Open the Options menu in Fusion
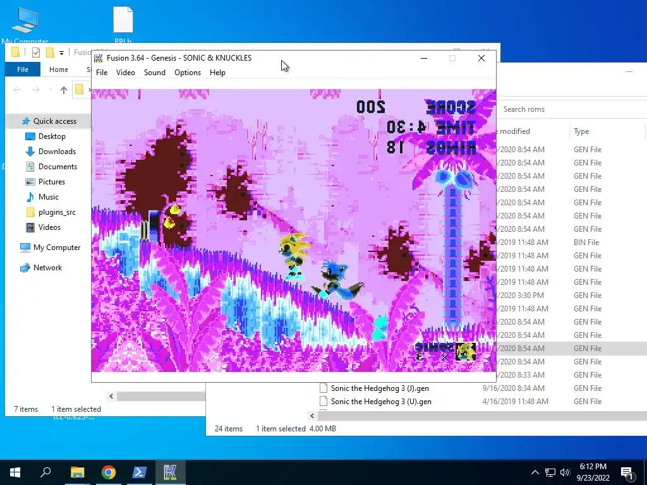The height and width of the screenshot is (485, 647). [187, 73]
